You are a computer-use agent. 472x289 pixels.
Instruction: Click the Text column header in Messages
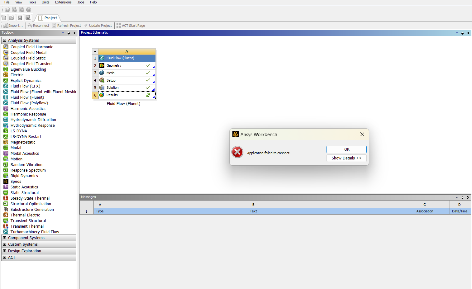click(x=254, y=211)
